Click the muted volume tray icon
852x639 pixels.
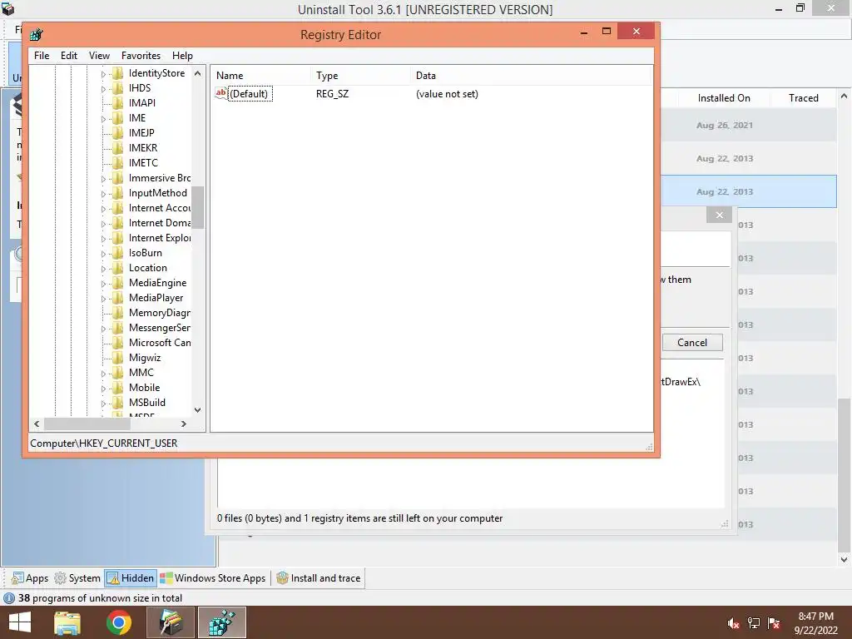(x=734, y=623)
